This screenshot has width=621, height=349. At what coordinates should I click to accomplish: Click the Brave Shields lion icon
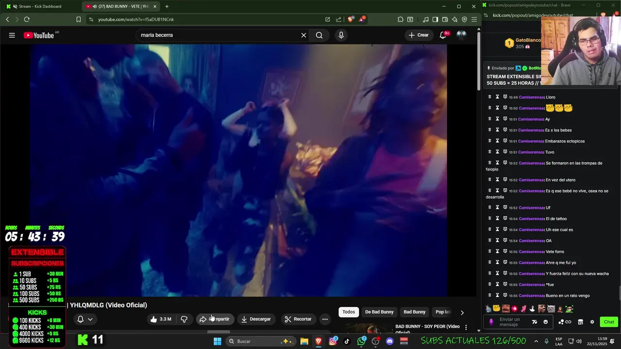click(x=351, y=19)
